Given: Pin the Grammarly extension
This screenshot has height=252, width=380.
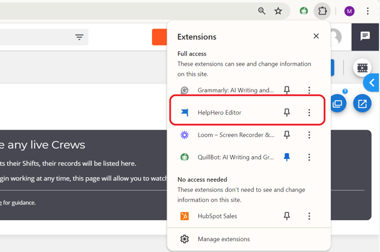Looking at the screenshot, I should (287, 90).
